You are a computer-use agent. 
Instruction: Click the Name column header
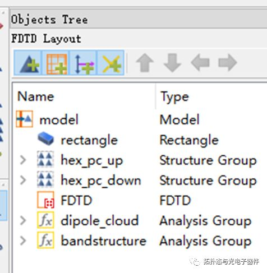tap(35, 96)
